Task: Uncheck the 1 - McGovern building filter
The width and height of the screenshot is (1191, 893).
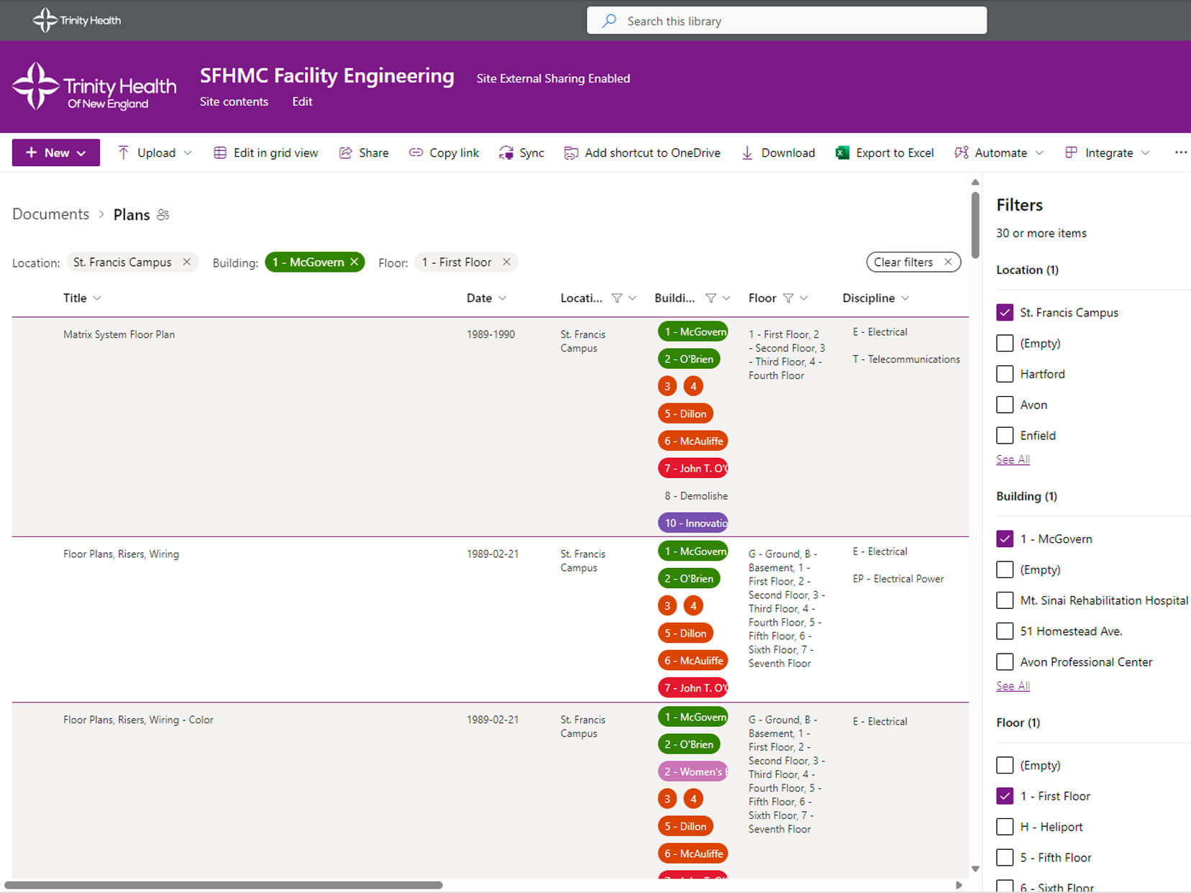Action: pyautogui.click(x=1005, y=539)
